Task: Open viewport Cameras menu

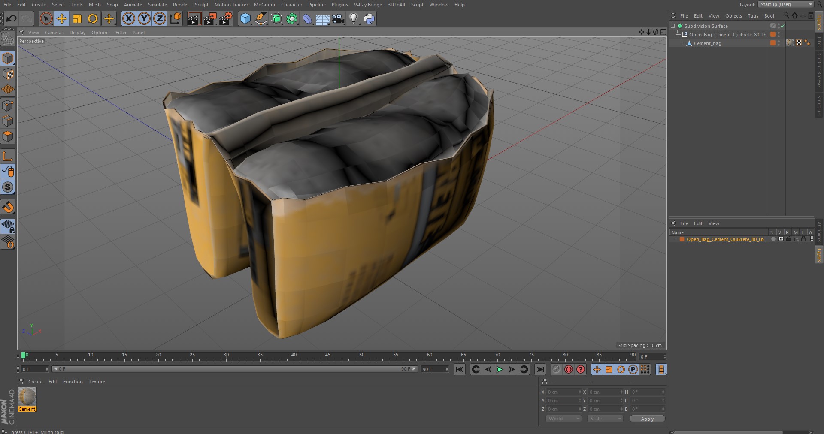Action: (54, 33)
